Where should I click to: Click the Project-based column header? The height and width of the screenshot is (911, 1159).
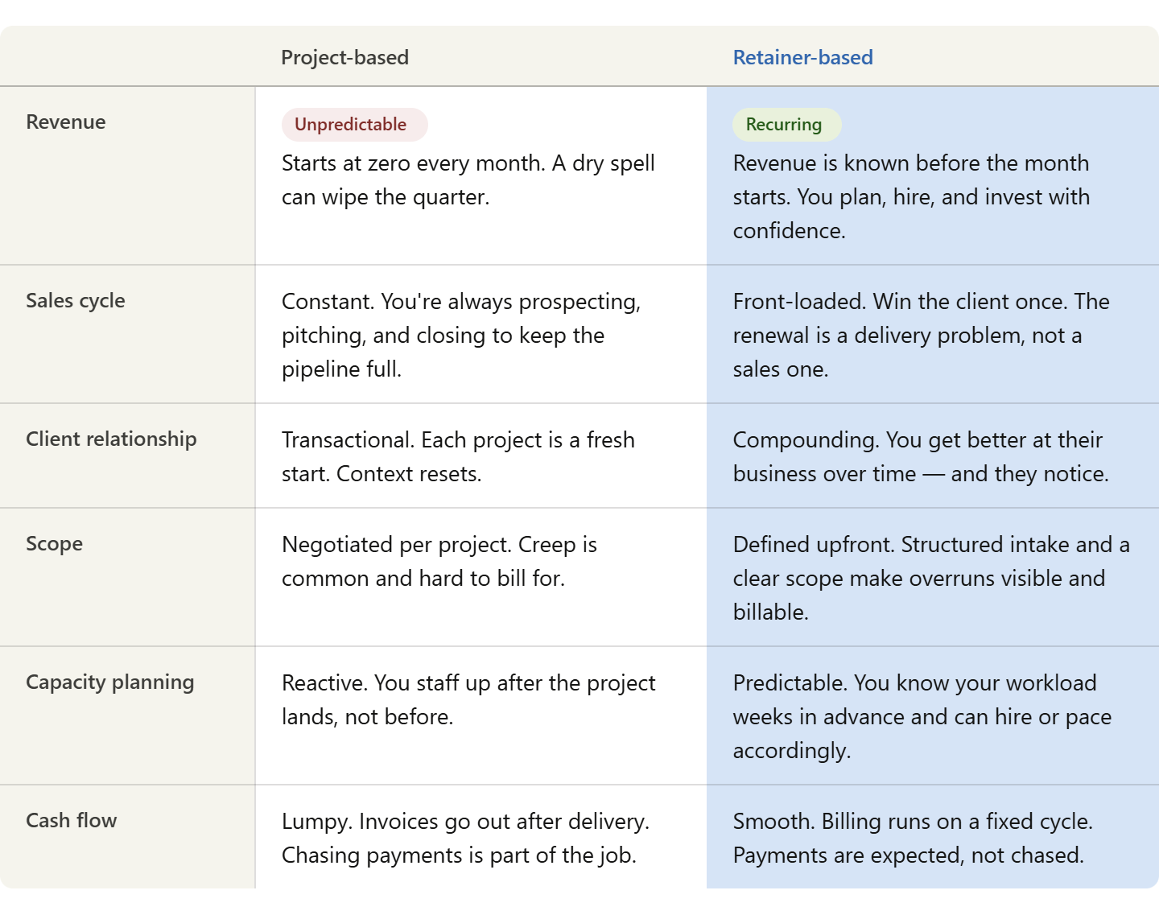coord(344,57)
